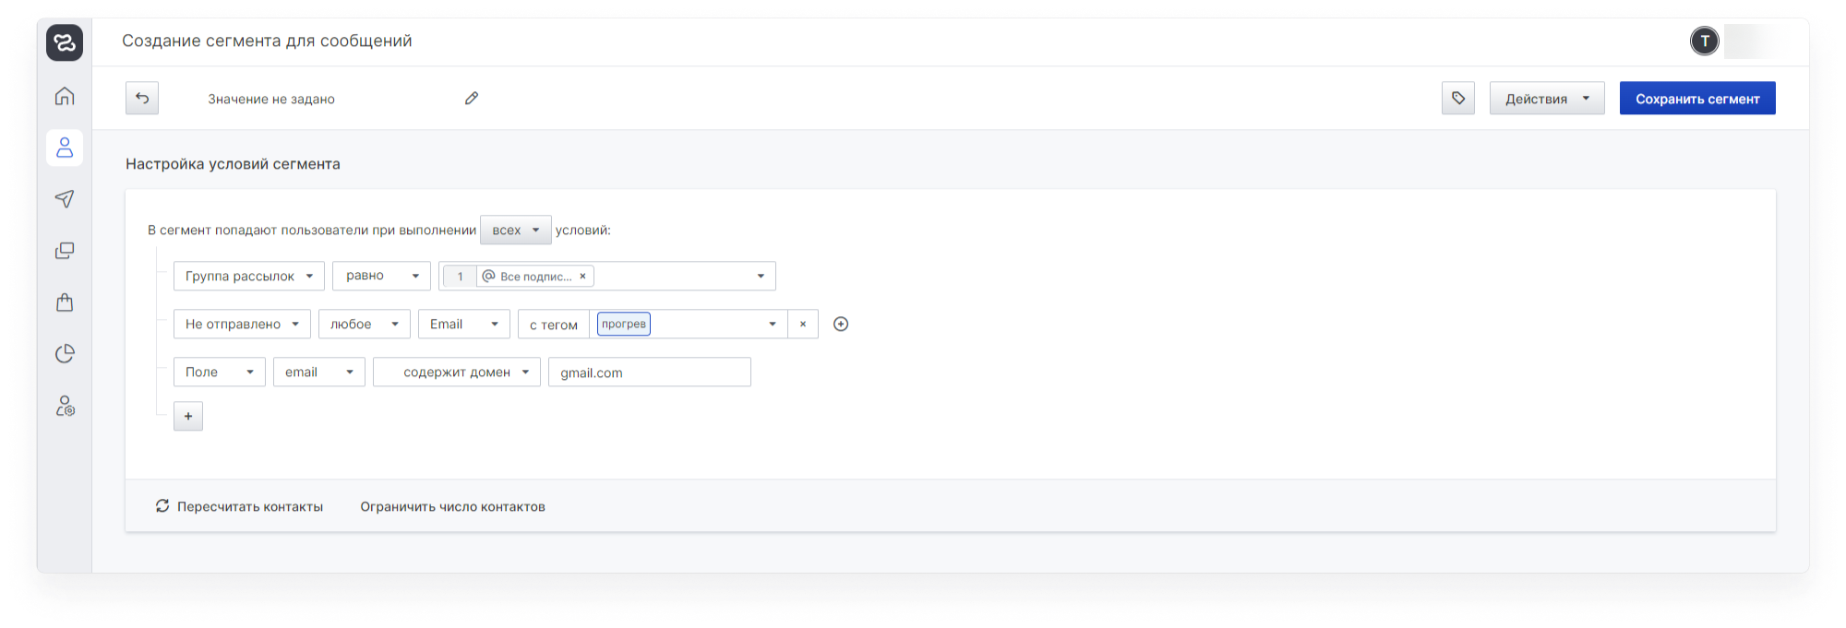Click Сохранить сегмент button

click(1697, 98)
